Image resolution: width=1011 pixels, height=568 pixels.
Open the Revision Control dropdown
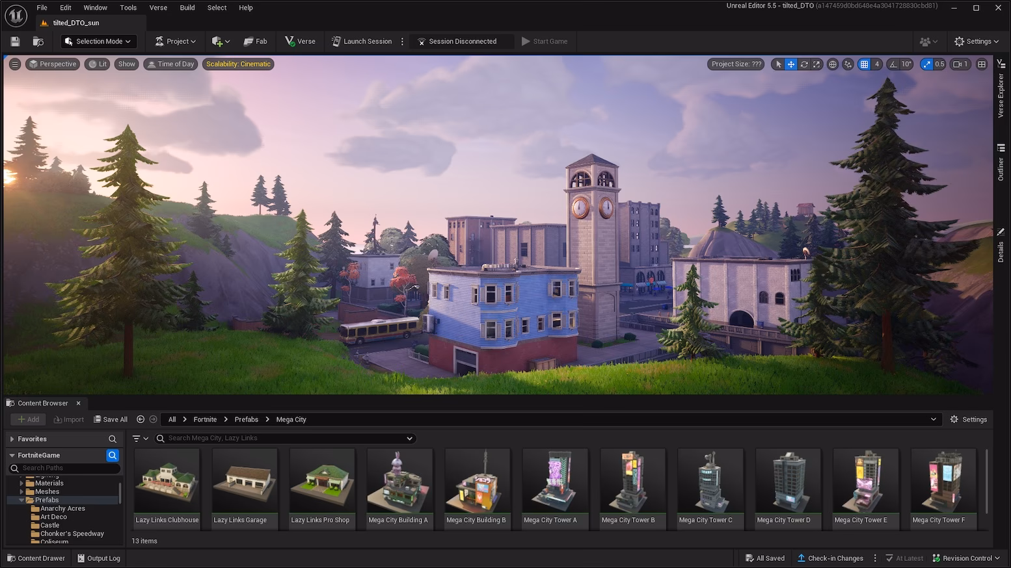[966, 558]
